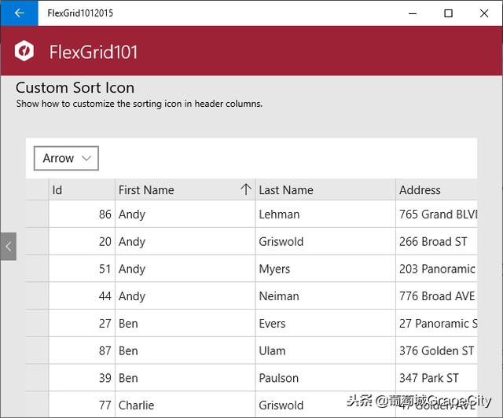Viewport: 503px width, 418px height.
Task: Select the Id cell 51
Action: coord(82,269)
